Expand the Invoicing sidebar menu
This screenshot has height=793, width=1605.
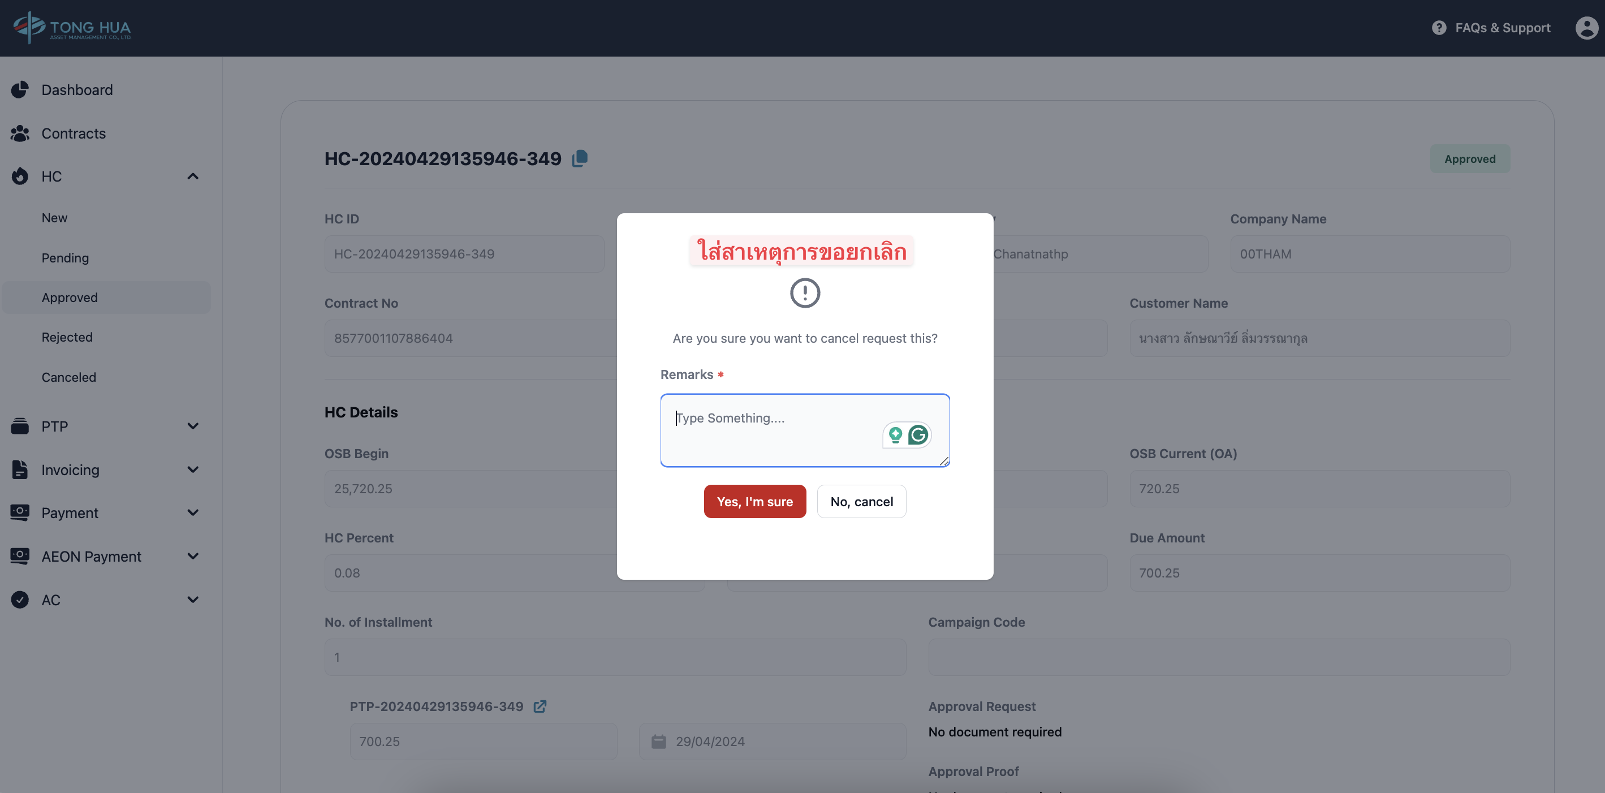[x=193, y=469]
